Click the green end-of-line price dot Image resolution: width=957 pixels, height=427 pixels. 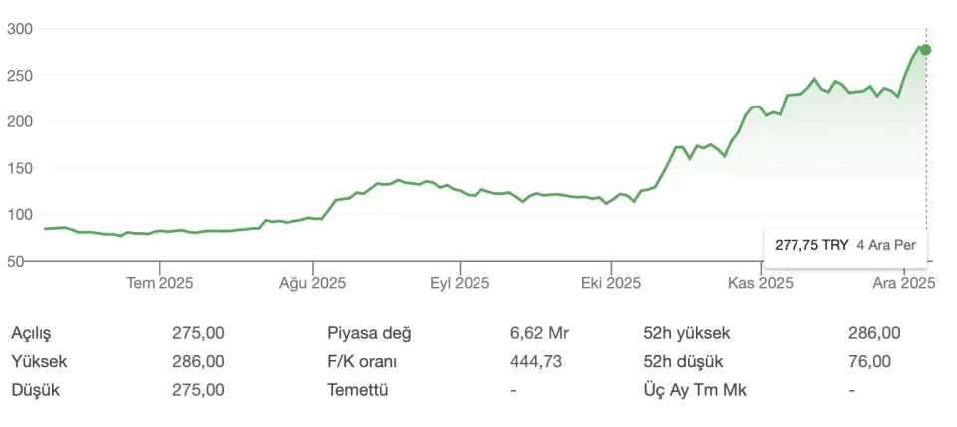coord(925,50)
